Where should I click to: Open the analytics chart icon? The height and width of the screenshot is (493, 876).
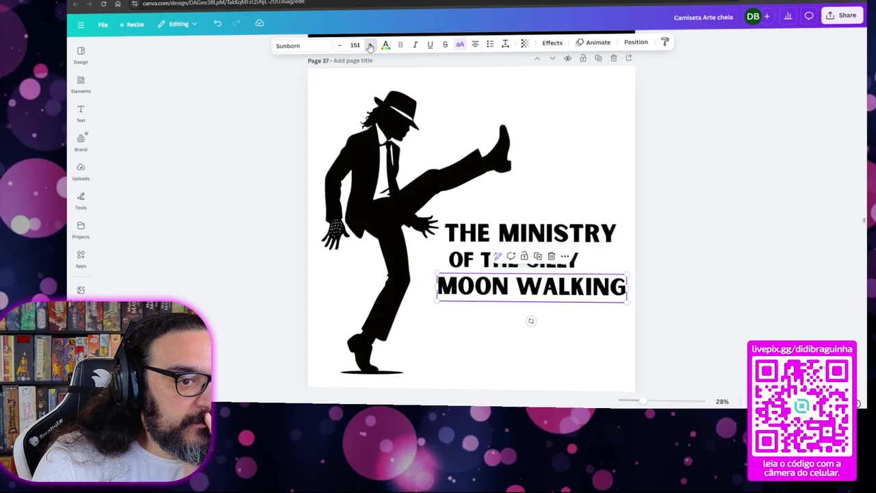(788, 16)
